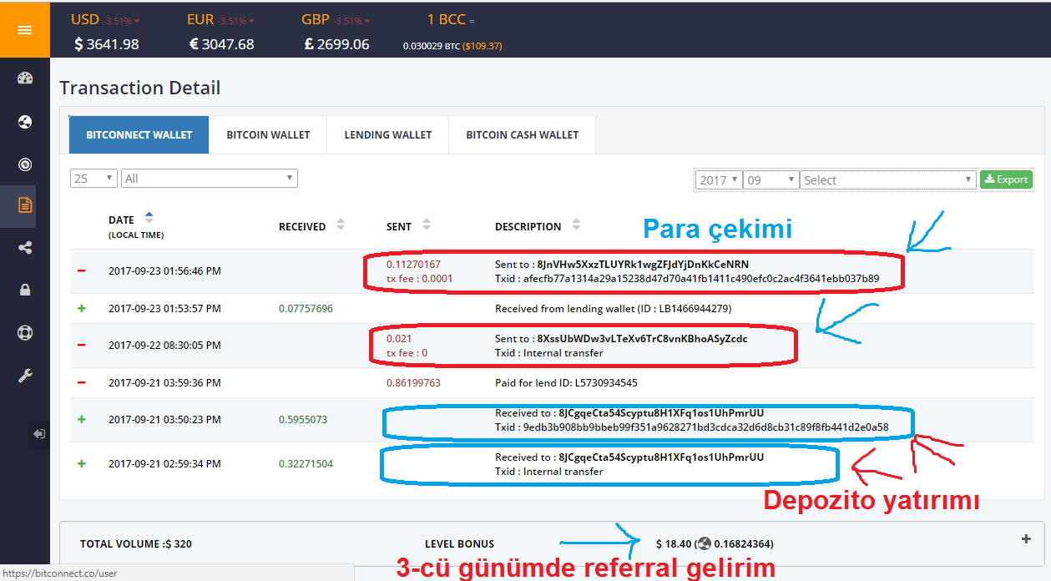The height and width of the screenshot is (581, 1051).
Task: Open the EUR price dropdown arrow
Action: pyautogui.click(x=251, y=21)
